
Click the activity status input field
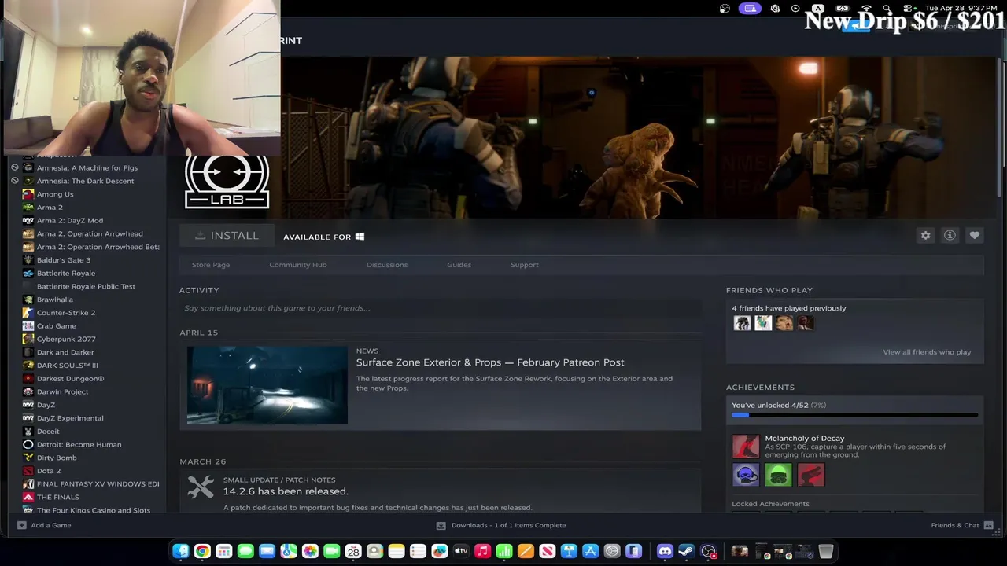(441, 308)
